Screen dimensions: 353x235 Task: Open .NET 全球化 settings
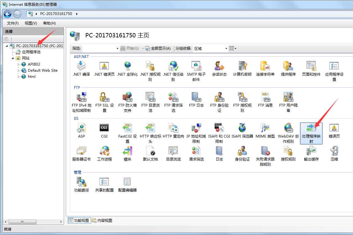click(127, 69)
